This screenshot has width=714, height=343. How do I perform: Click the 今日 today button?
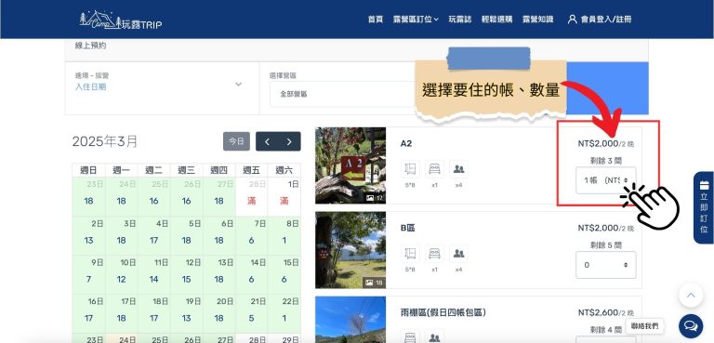236,141
